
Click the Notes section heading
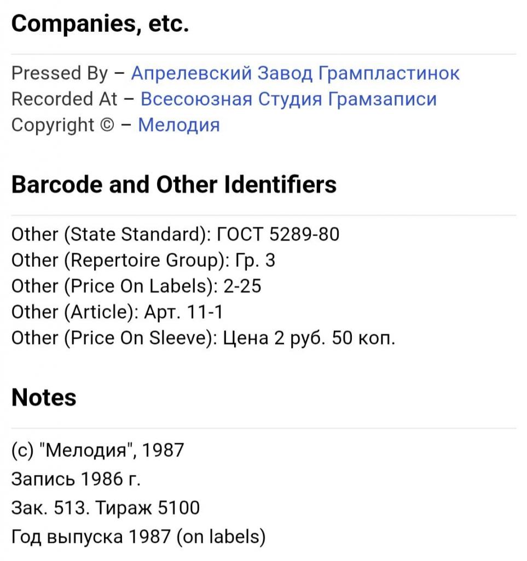(44, 398)
